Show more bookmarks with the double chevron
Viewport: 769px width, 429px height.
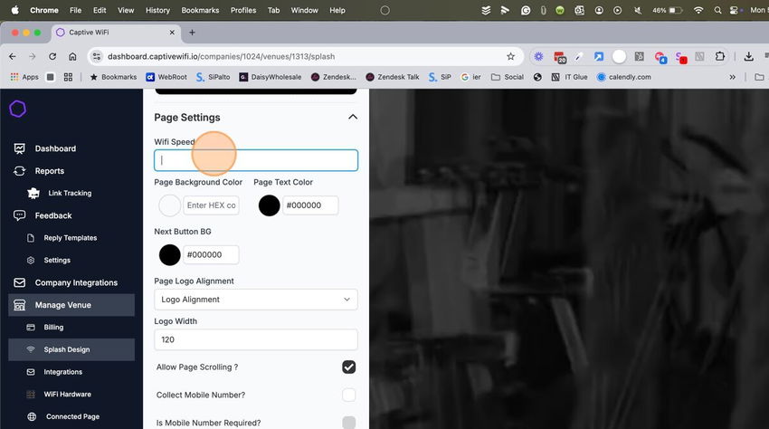[732, 77]
